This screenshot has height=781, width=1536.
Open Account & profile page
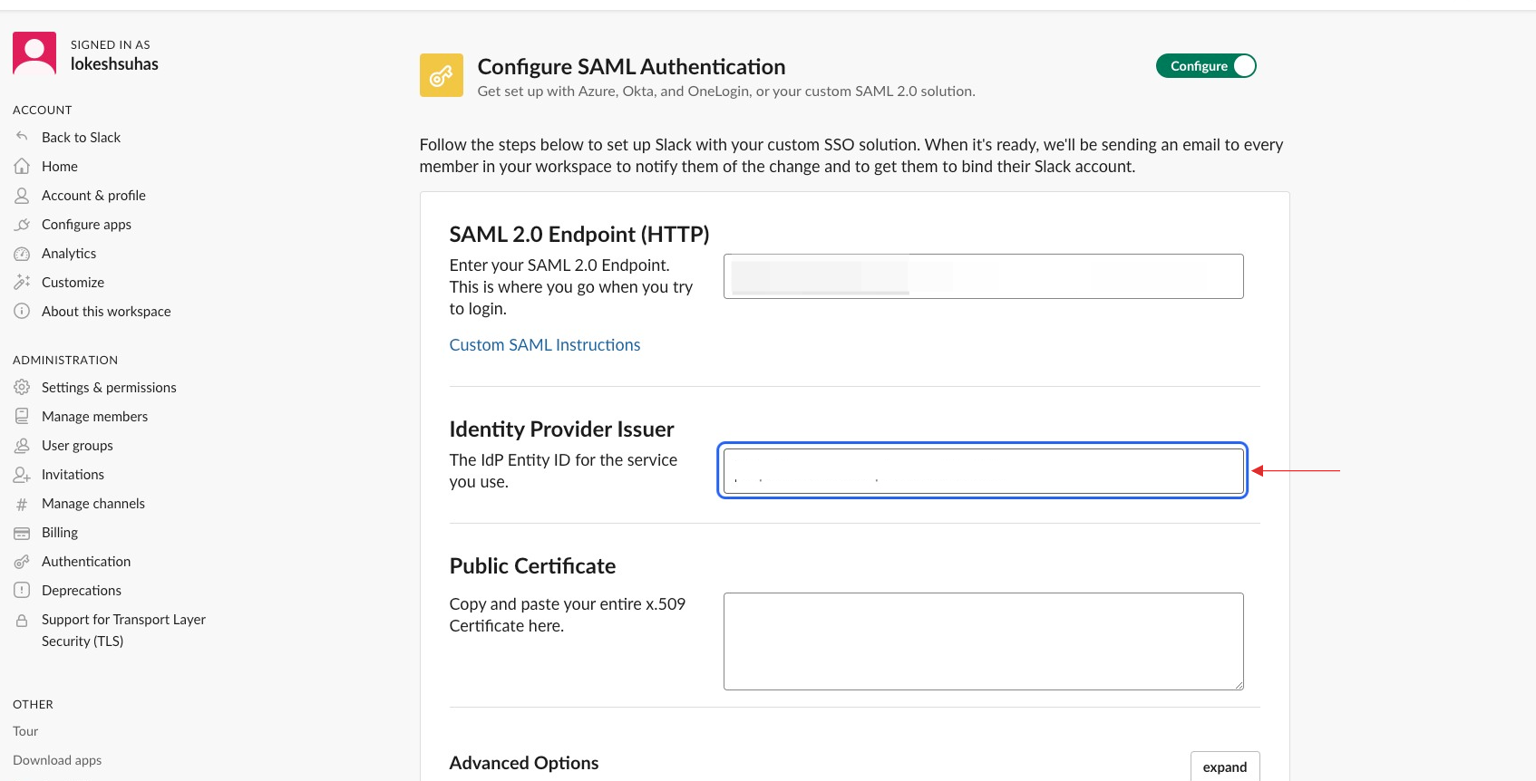click(x=93, y=195)
